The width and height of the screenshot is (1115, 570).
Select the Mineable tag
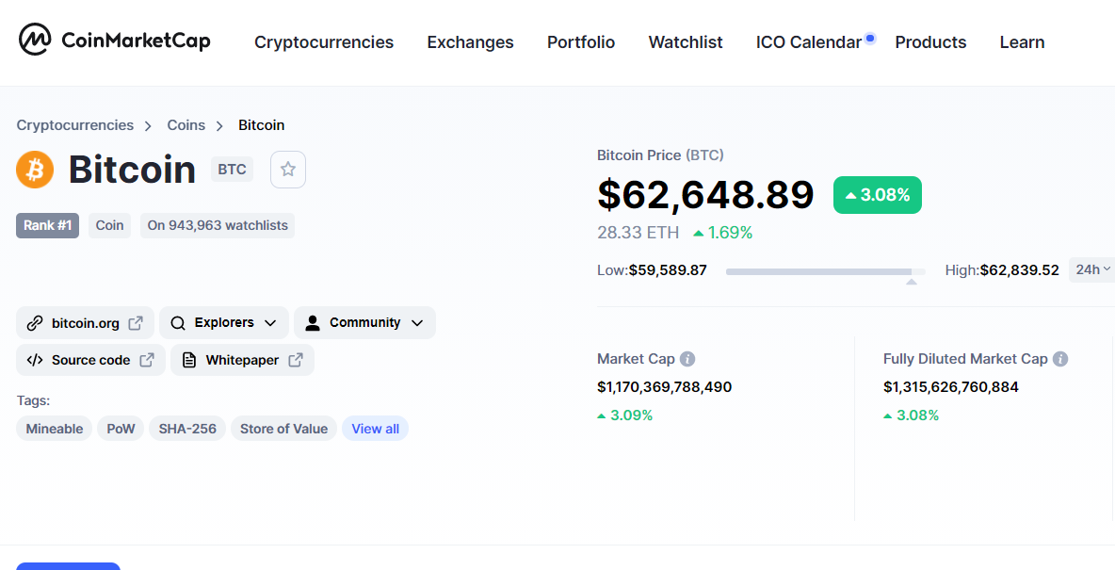(x=54, y=429)
